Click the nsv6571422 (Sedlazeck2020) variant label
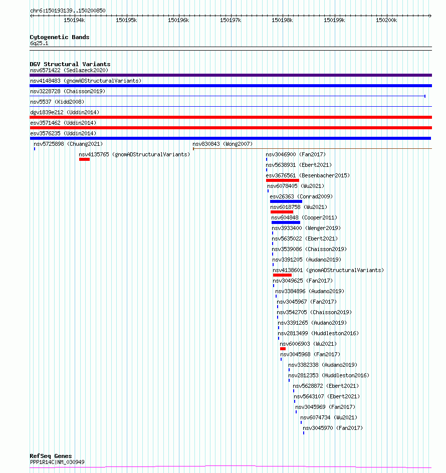 click(69, 70)
